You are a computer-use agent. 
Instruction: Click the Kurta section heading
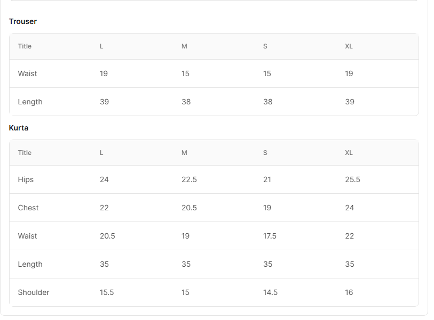pyautogui.click(x=19, y=128)
